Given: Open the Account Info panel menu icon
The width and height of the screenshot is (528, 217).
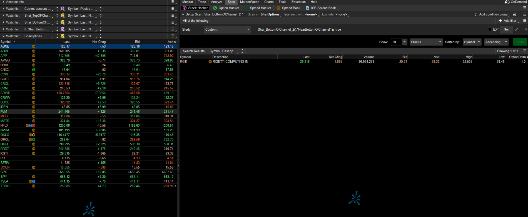Looking at the screenshot, I should (x=172, y=2).
